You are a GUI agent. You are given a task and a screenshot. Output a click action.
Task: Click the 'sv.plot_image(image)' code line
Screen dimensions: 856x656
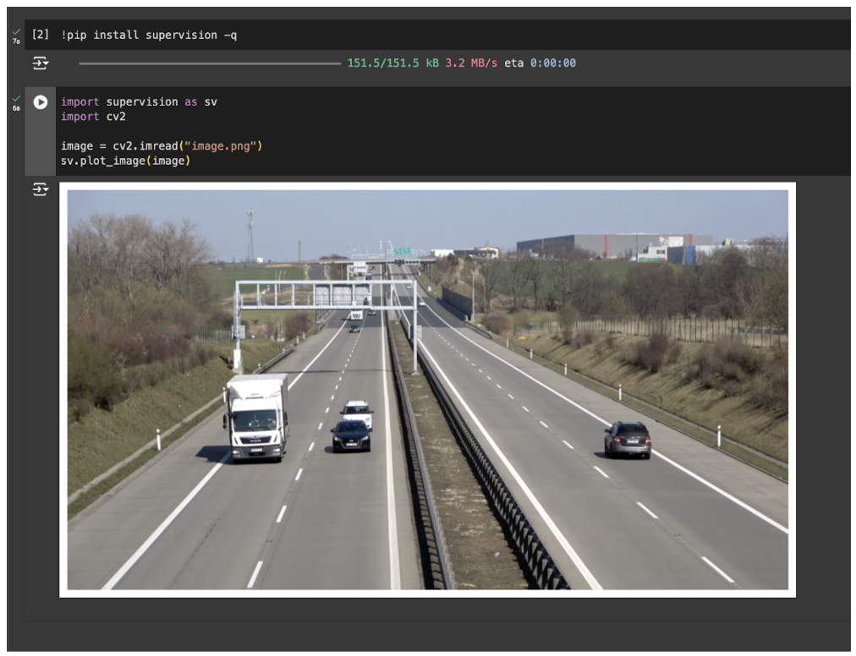(x=125, y=161)
